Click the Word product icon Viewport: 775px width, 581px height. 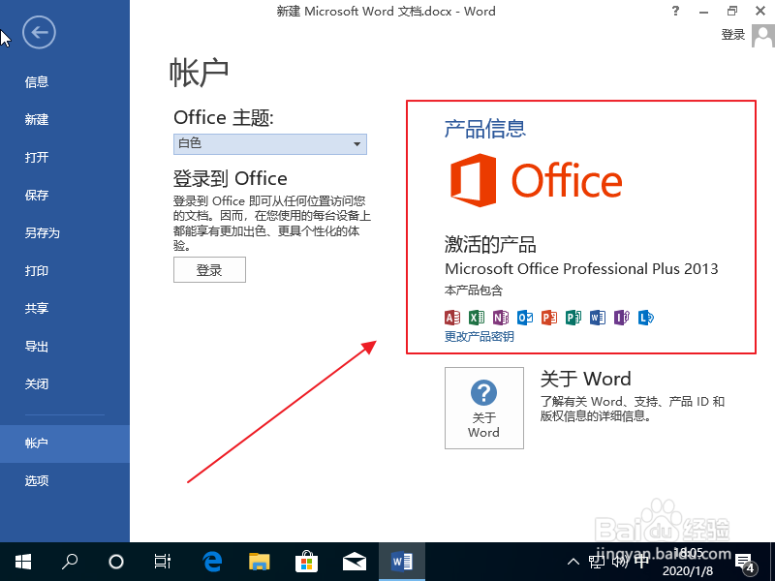click(598, 318)
